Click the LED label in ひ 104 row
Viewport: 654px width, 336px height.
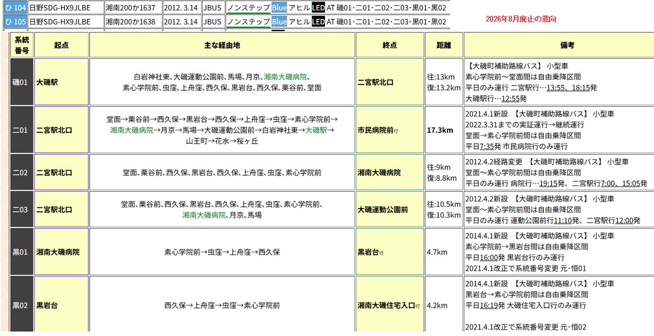(x=319, y=8)
